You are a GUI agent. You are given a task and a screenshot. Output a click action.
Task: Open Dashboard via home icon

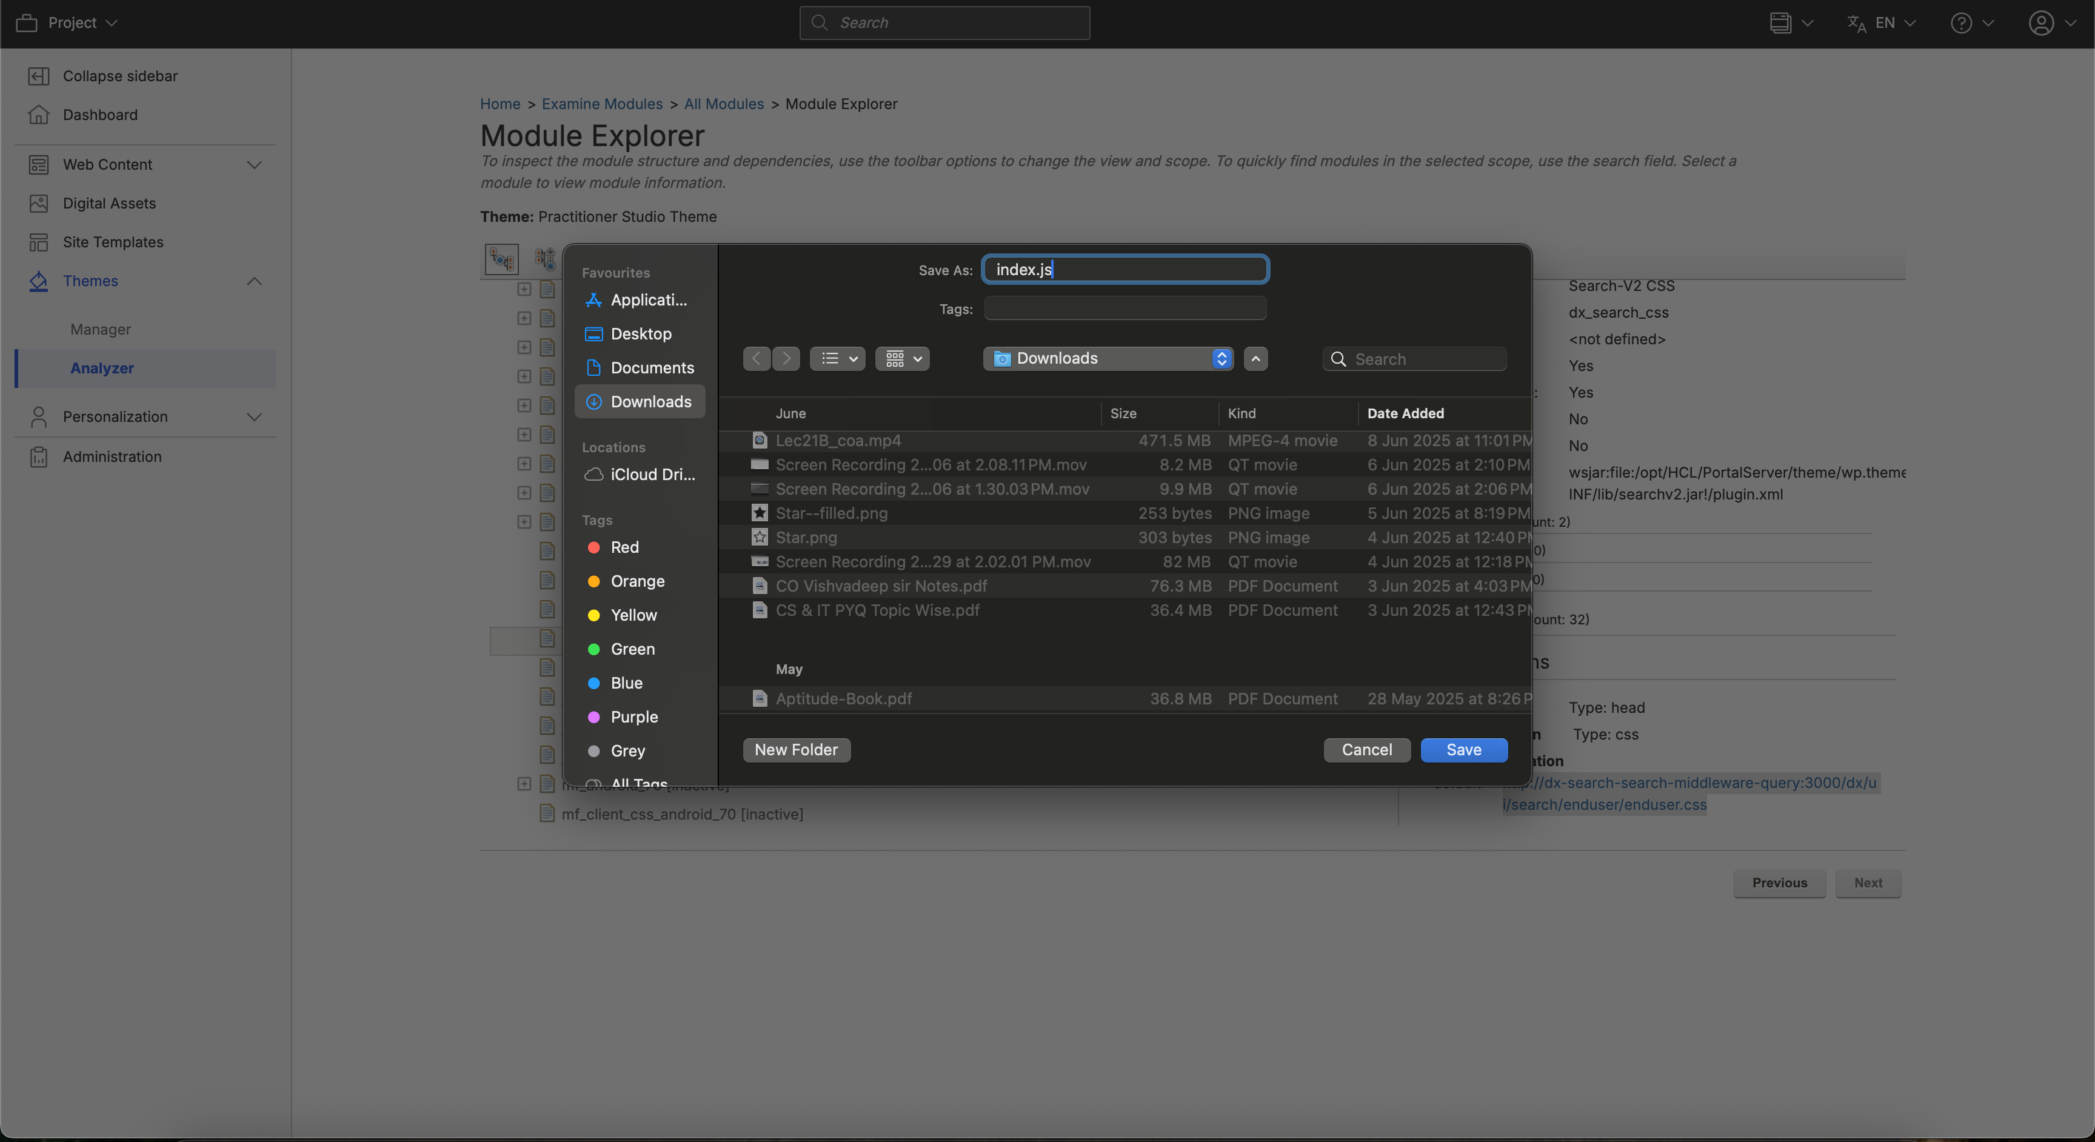click(x=38, y=115)
